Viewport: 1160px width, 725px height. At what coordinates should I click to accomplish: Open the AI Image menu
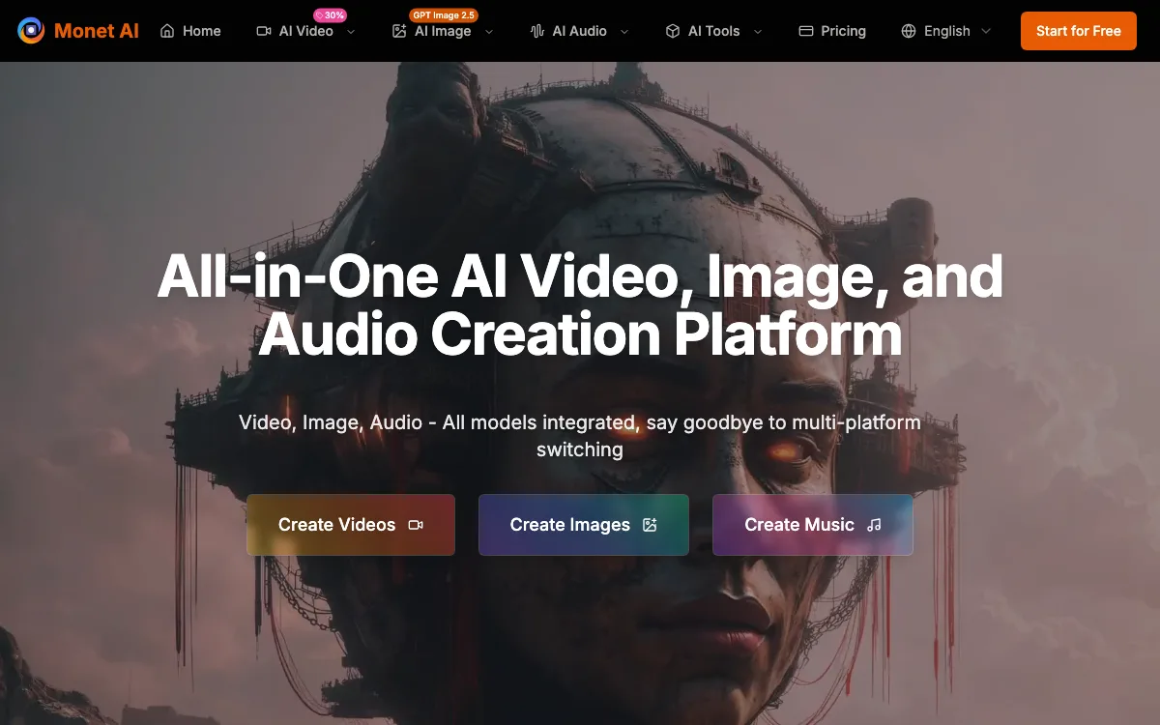tap(444, 31)
